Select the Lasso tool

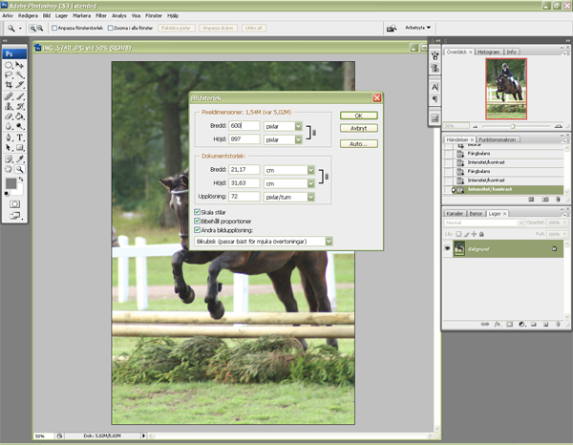click(9, 75)
